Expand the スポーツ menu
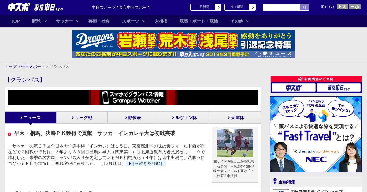 (x=134, y=21)
